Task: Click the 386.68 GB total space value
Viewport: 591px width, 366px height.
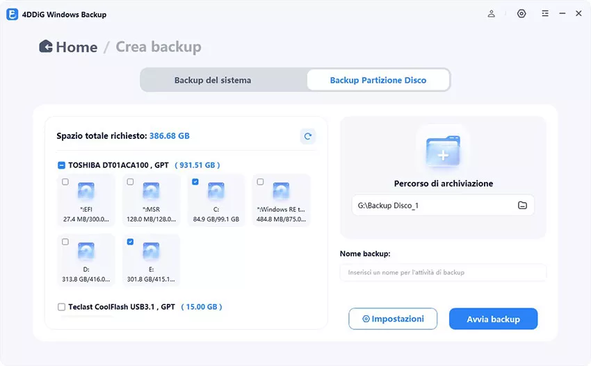Action: pyautogui.click(x=170, y=136)
